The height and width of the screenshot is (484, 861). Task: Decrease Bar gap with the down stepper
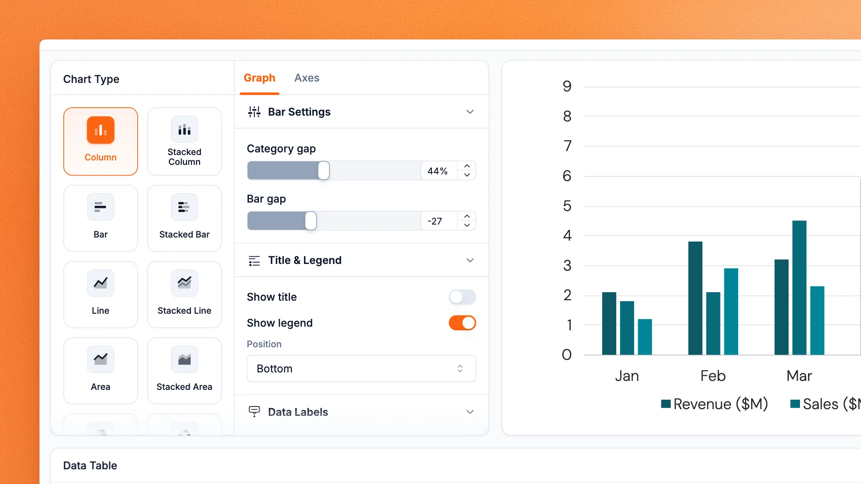pos(467,225)
